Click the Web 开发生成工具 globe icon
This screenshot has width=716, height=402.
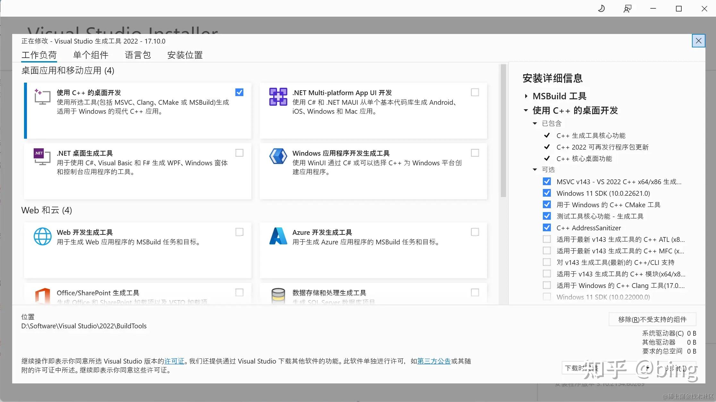pos(43,236)
